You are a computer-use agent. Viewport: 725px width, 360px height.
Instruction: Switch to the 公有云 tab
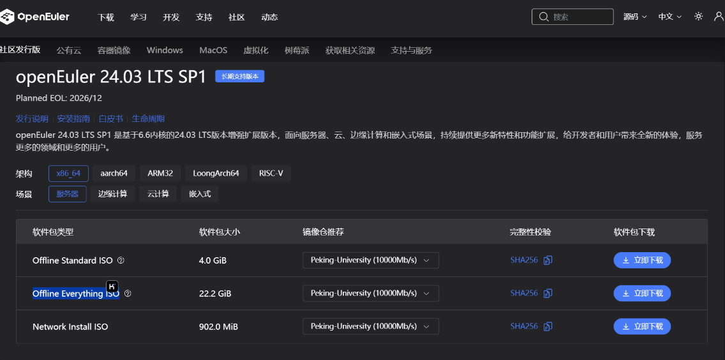[69, 50]
